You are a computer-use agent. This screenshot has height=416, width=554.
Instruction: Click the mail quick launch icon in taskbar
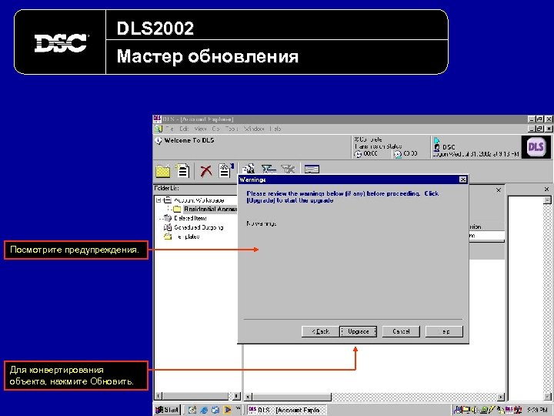pos(215,410)
